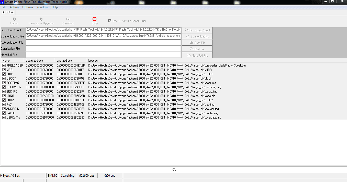Click the location column header
This screenshot has height=182, width=347.
pos(216,61)
